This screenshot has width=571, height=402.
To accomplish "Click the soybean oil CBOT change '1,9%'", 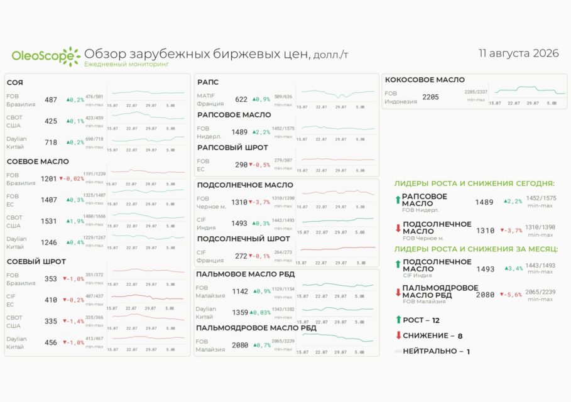I will [75, 221].
